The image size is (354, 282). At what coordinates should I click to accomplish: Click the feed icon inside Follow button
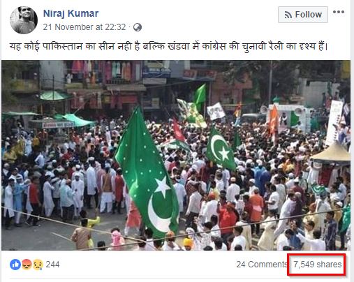[288, 15]
